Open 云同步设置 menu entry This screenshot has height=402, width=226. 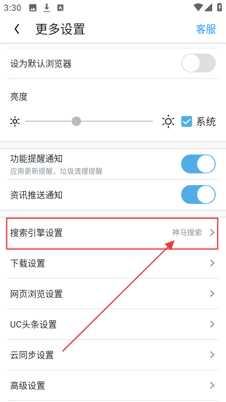(x=113, y=355)
